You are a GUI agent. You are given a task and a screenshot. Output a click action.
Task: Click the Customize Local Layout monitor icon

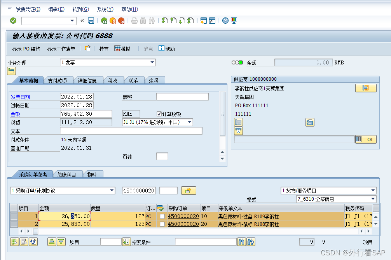pos(234,21)
